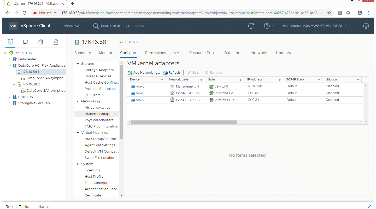Collapse the System configure section
Image resolution: width=376 pixels, height=209 pixels.
pyautogui.click(x=78, y=164)
